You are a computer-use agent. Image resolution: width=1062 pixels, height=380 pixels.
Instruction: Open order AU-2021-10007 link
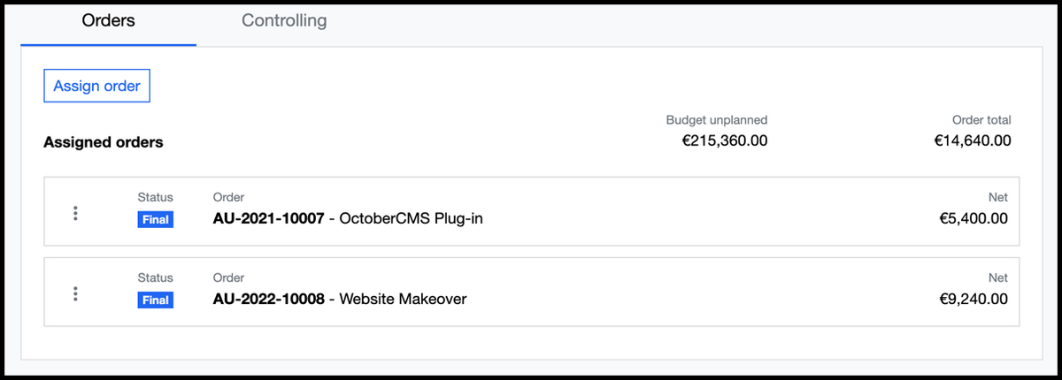269,219
